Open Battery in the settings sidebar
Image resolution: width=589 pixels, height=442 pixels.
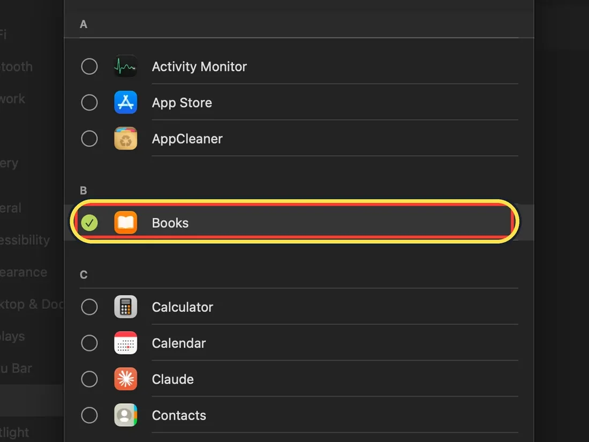[x=10, y=163]
